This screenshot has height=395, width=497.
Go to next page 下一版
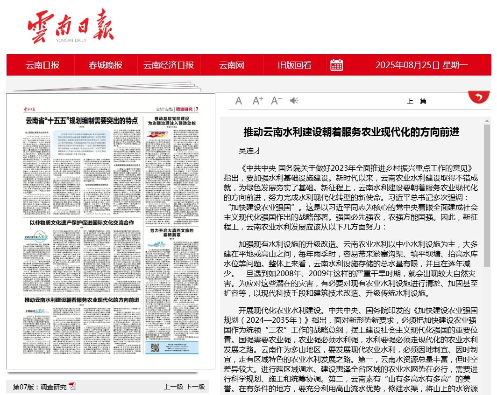195,387
